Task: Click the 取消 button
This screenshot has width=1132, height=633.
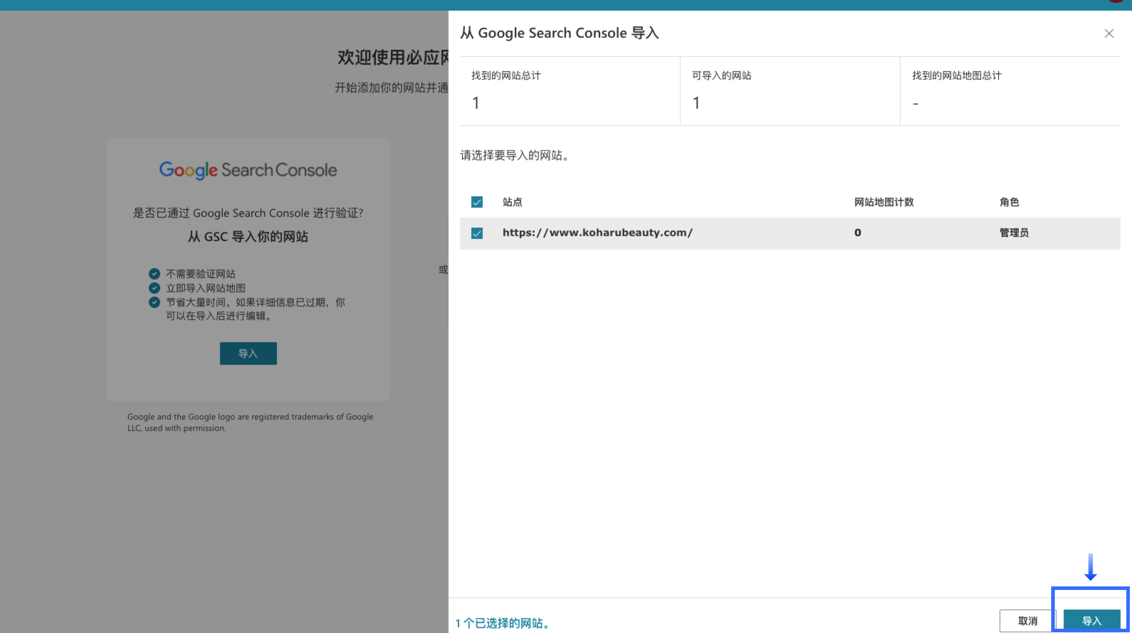Action: coord(1027,621)
